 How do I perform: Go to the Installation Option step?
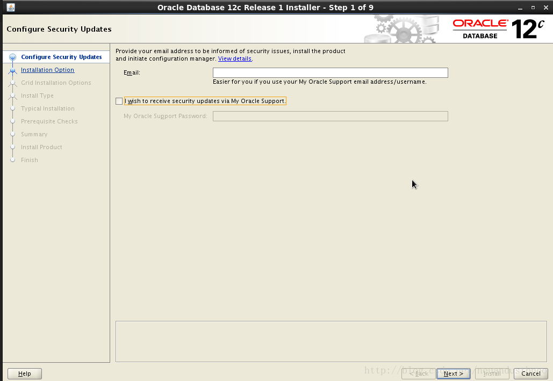[48, 70]
